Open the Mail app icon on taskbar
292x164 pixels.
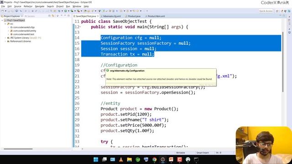coord(113,159)
